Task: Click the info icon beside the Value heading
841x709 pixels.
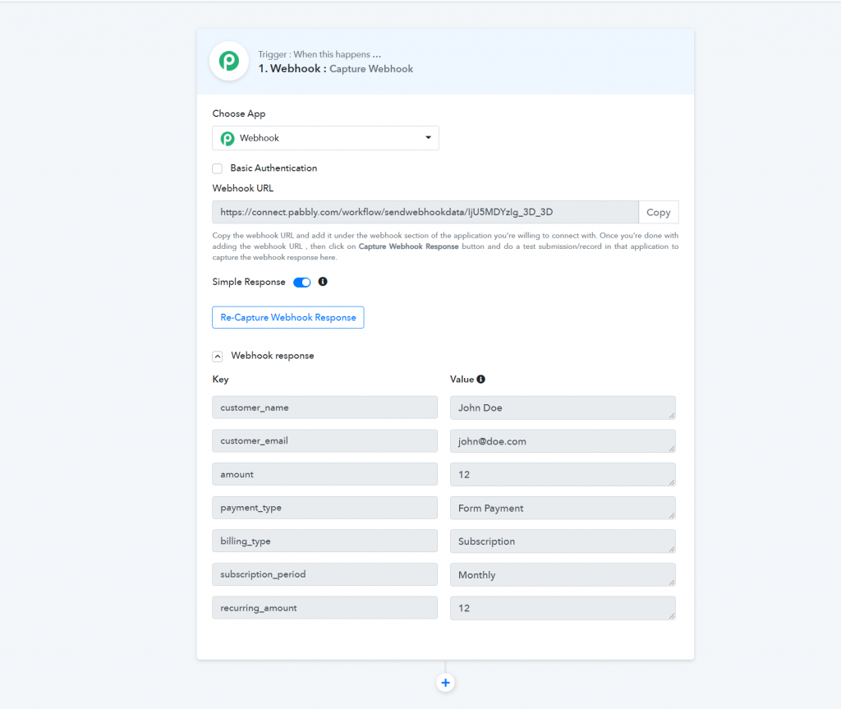Action: [x=481, y=380]
